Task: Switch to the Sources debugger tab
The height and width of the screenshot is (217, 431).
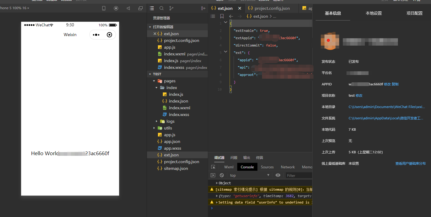Action: click(x=267, y=167)
